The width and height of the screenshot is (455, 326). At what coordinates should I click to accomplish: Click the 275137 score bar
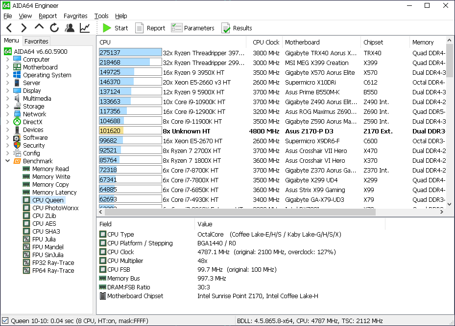pos(130,52)
